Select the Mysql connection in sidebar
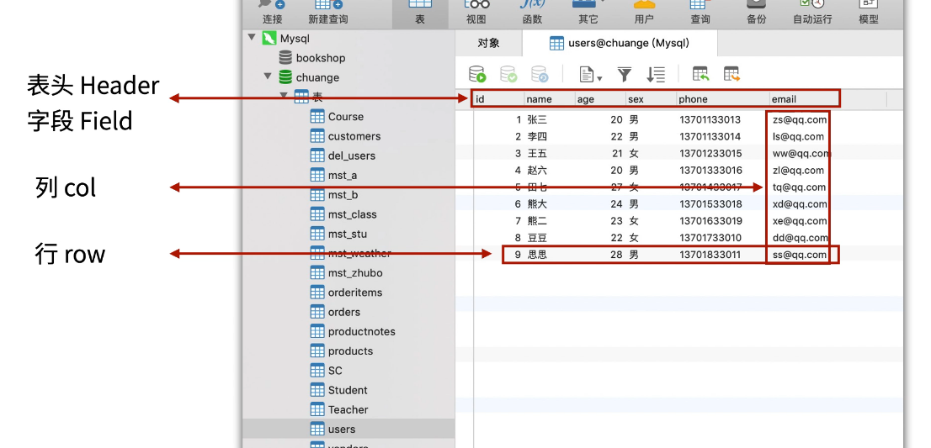The width and height of the screenshot is (931, 448). [295, 39]
